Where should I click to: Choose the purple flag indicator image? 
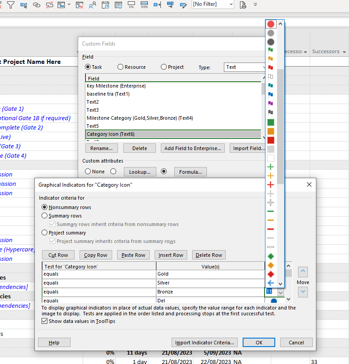[270, 103]
